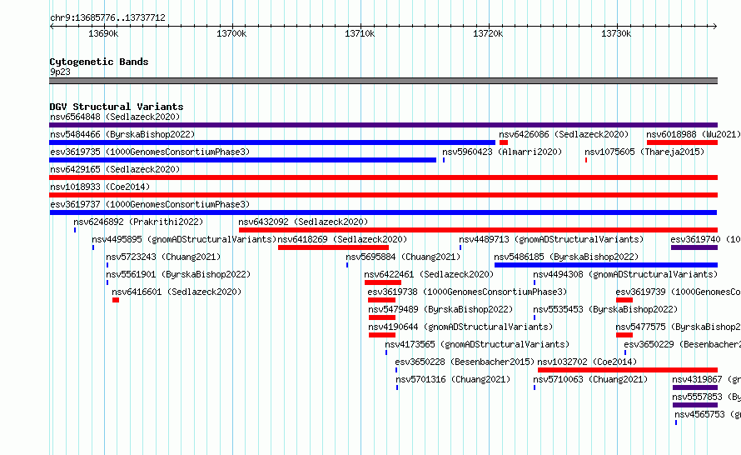741x455 pixels.
Task: Click the DGV Structural Variants track title
Action: point(117,107)
